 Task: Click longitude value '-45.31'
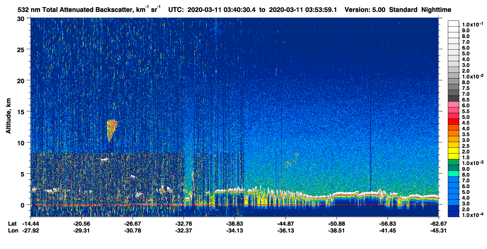tap(438, 230)
